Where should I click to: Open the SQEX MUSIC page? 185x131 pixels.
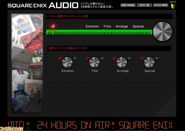point(128,5)
